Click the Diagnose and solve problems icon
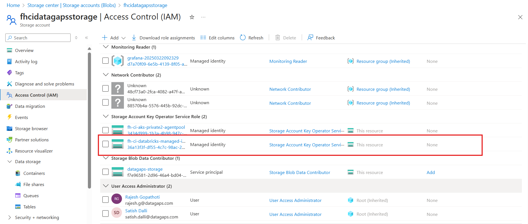Image resolution: width=528 pixels, height=224 pixels. tap(9, 84)
